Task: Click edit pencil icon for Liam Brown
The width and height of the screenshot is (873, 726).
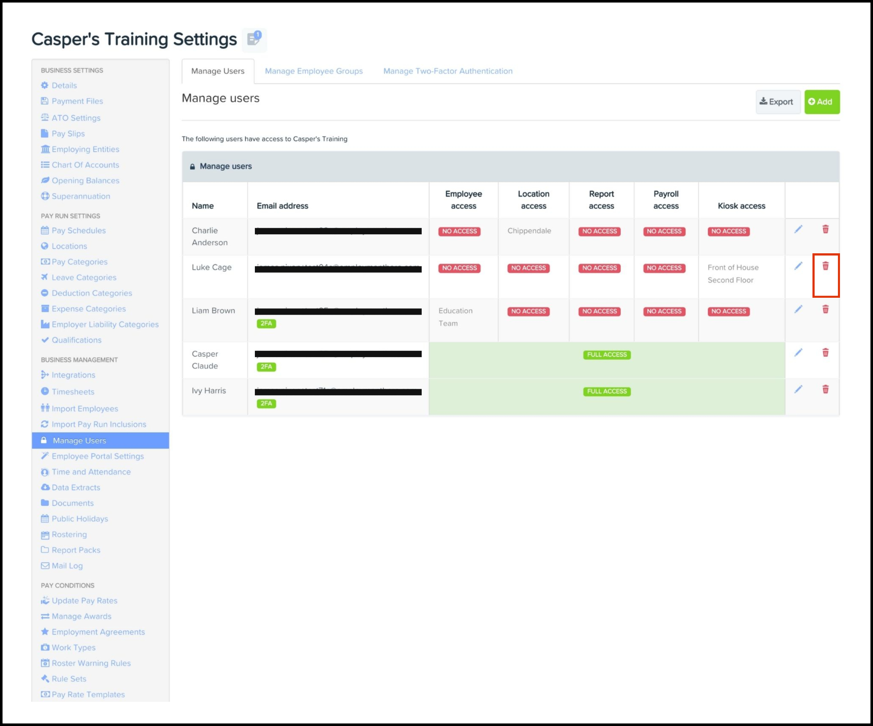Action: [798, 310]
